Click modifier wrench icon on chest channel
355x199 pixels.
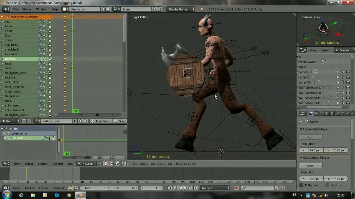[x=40, y=31]
